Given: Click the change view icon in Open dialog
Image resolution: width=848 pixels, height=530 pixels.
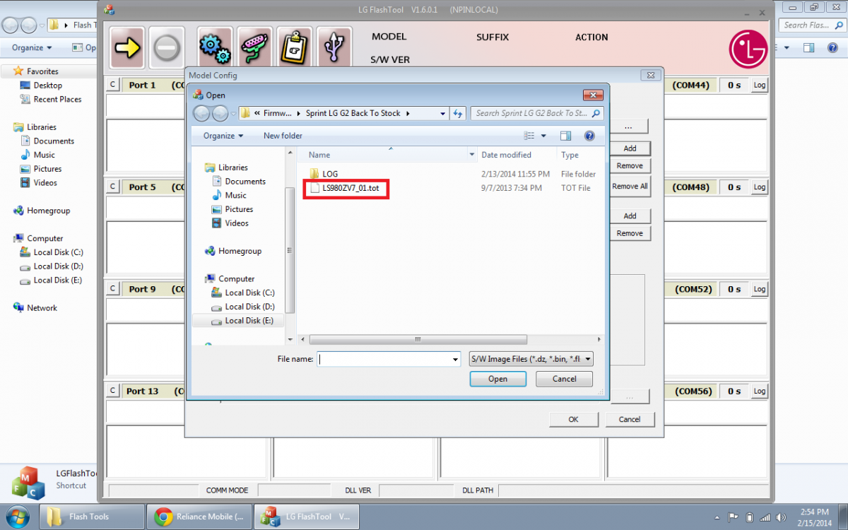Looking at the screenshot, I should [529, 136].
